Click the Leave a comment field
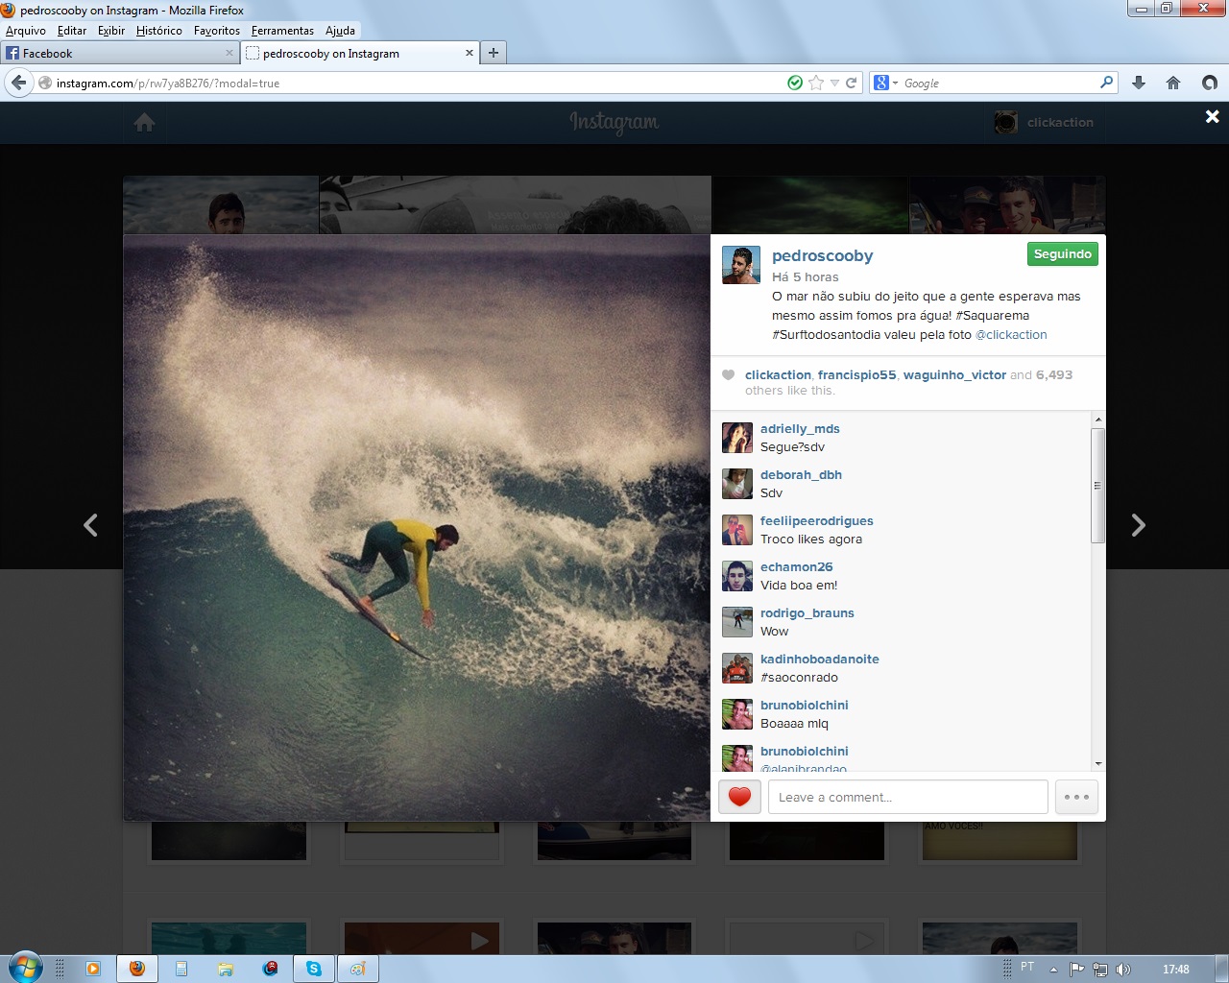Viewport: 1229px width, 983px height. [907, 797]
